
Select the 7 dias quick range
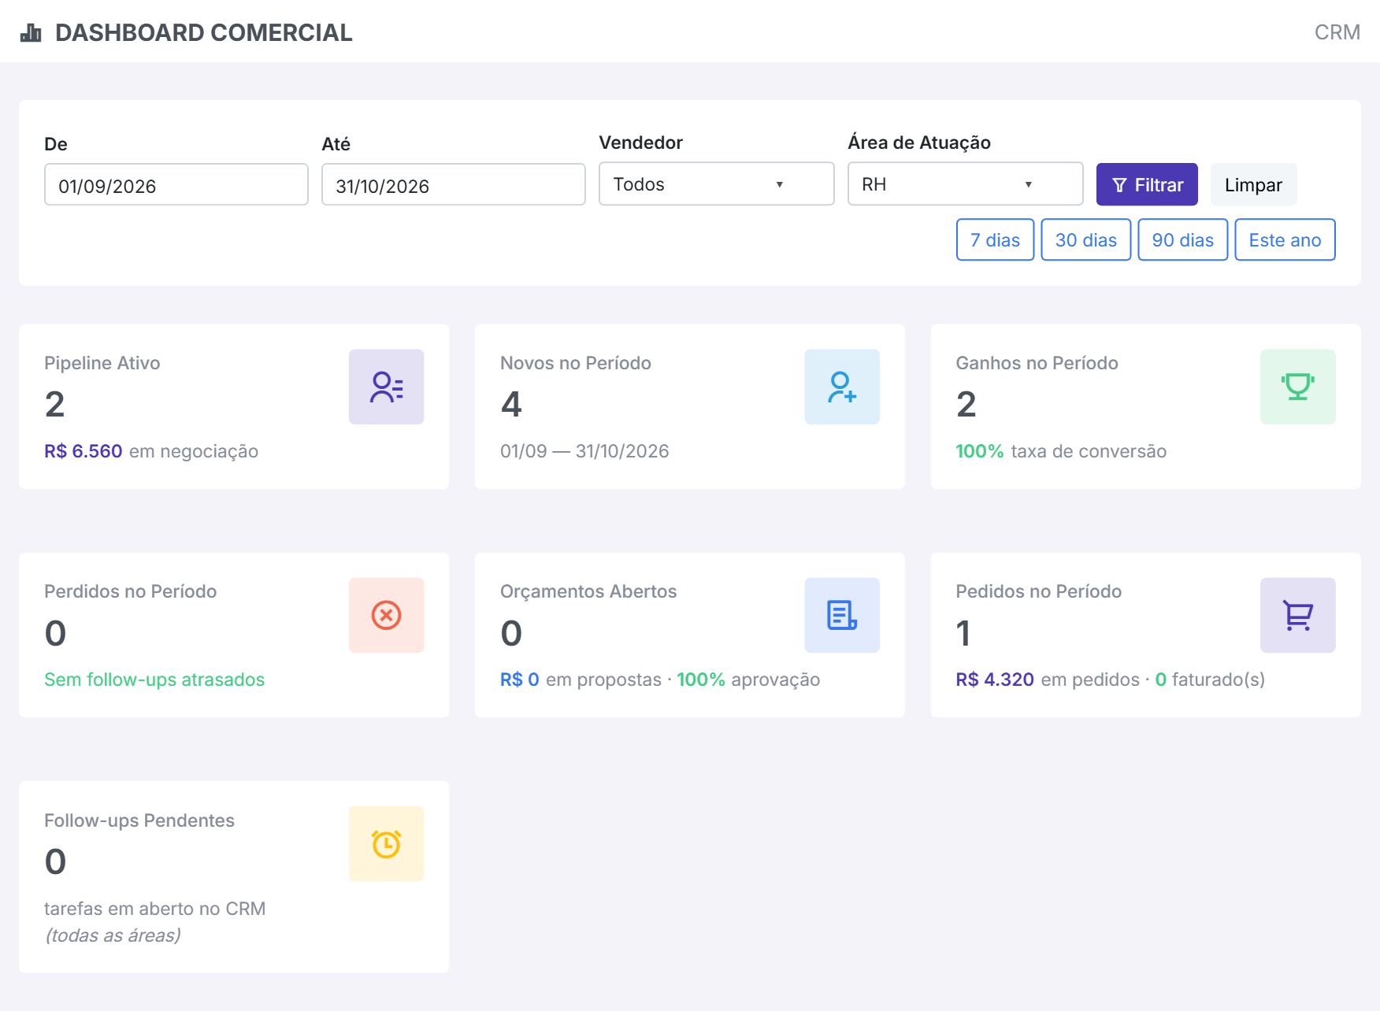pos(995,240)
